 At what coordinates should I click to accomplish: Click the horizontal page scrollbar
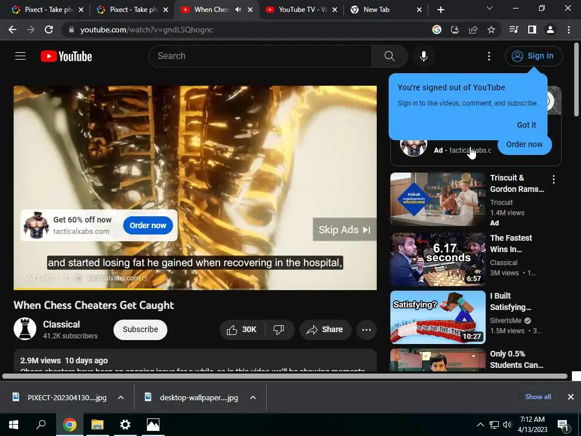point(285,376)
